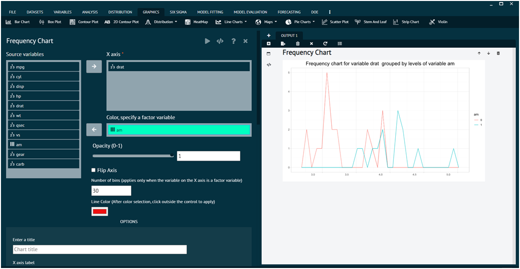The width and height of the screenshot is (520, 269).
Task: Remove am from color with left arrow
Action: point(94,130)
